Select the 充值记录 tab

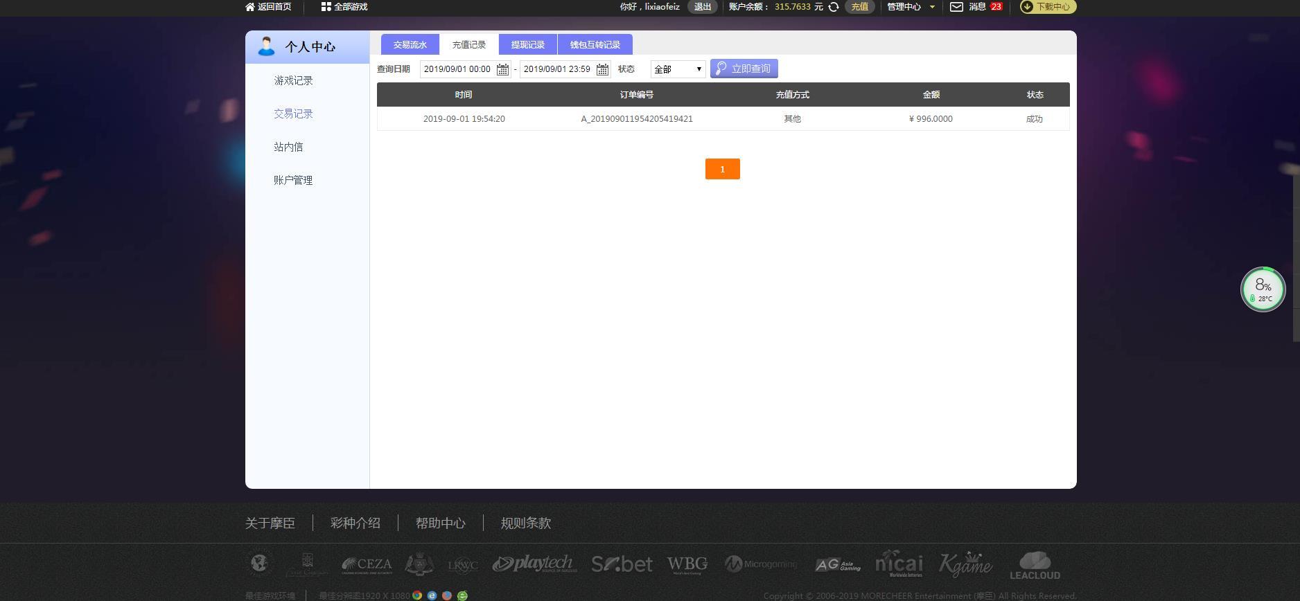469,44
